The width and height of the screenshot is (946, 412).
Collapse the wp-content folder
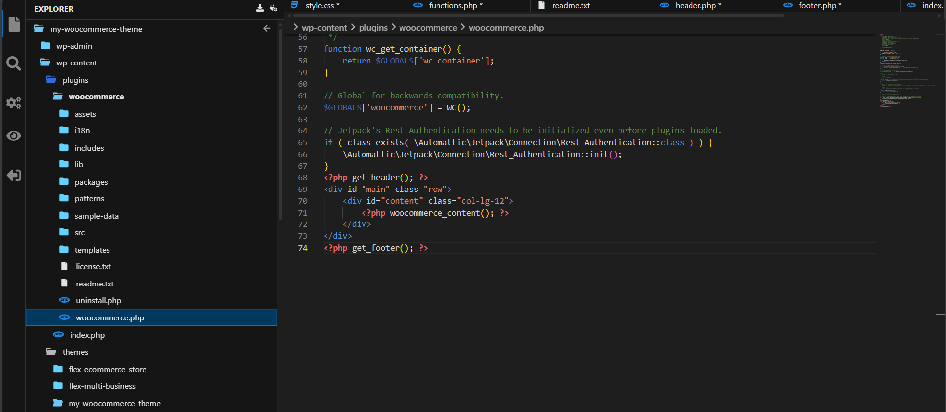click(76, 63)
